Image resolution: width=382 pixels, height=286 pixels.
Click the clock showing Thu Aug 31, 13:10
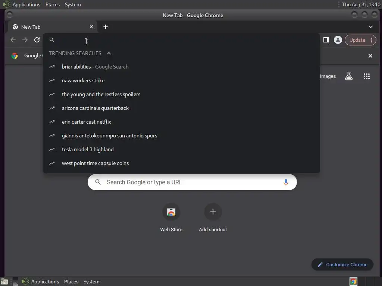coord(361,4)
